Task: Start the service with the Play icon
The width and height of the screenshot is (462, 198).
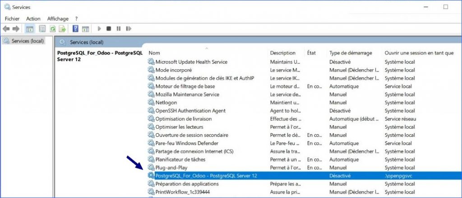Action: [99, 29]
